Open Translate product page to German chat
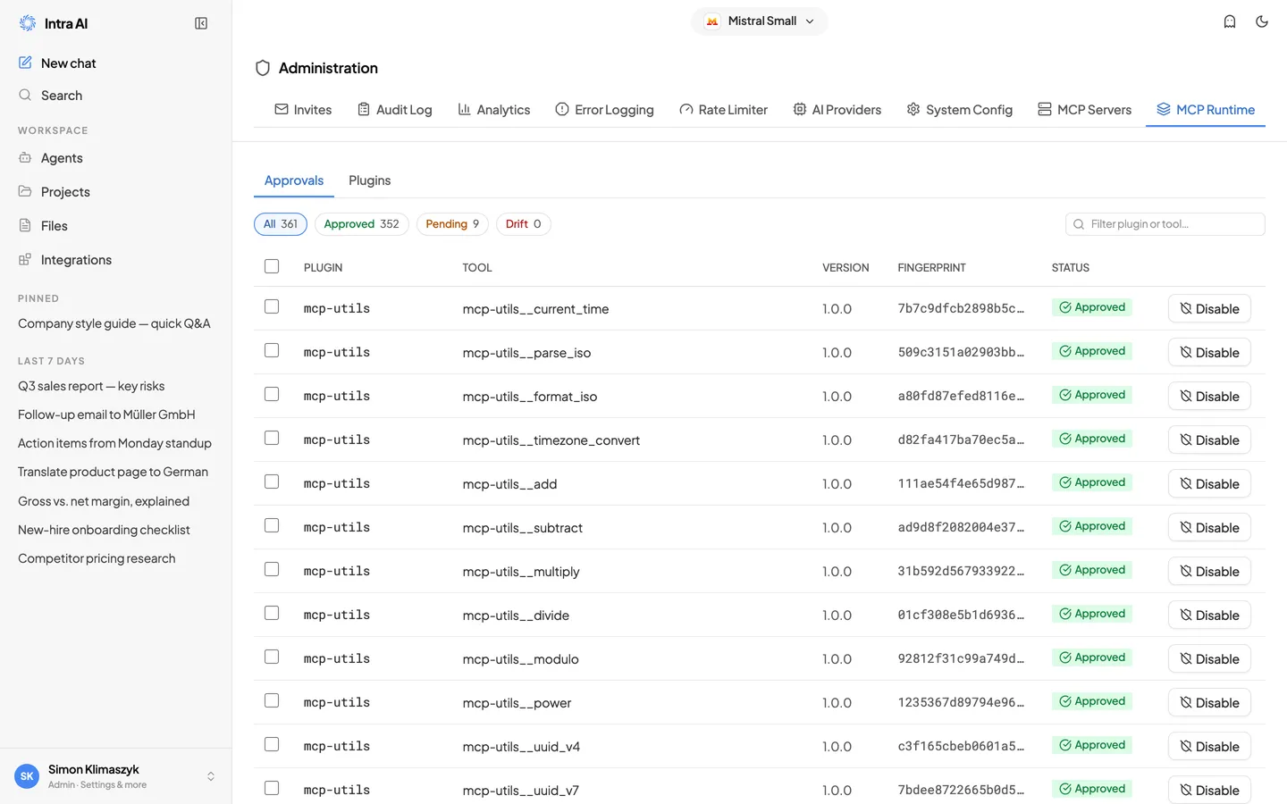The width and height of the screenshot is (1287, 804). click(113, 472)
